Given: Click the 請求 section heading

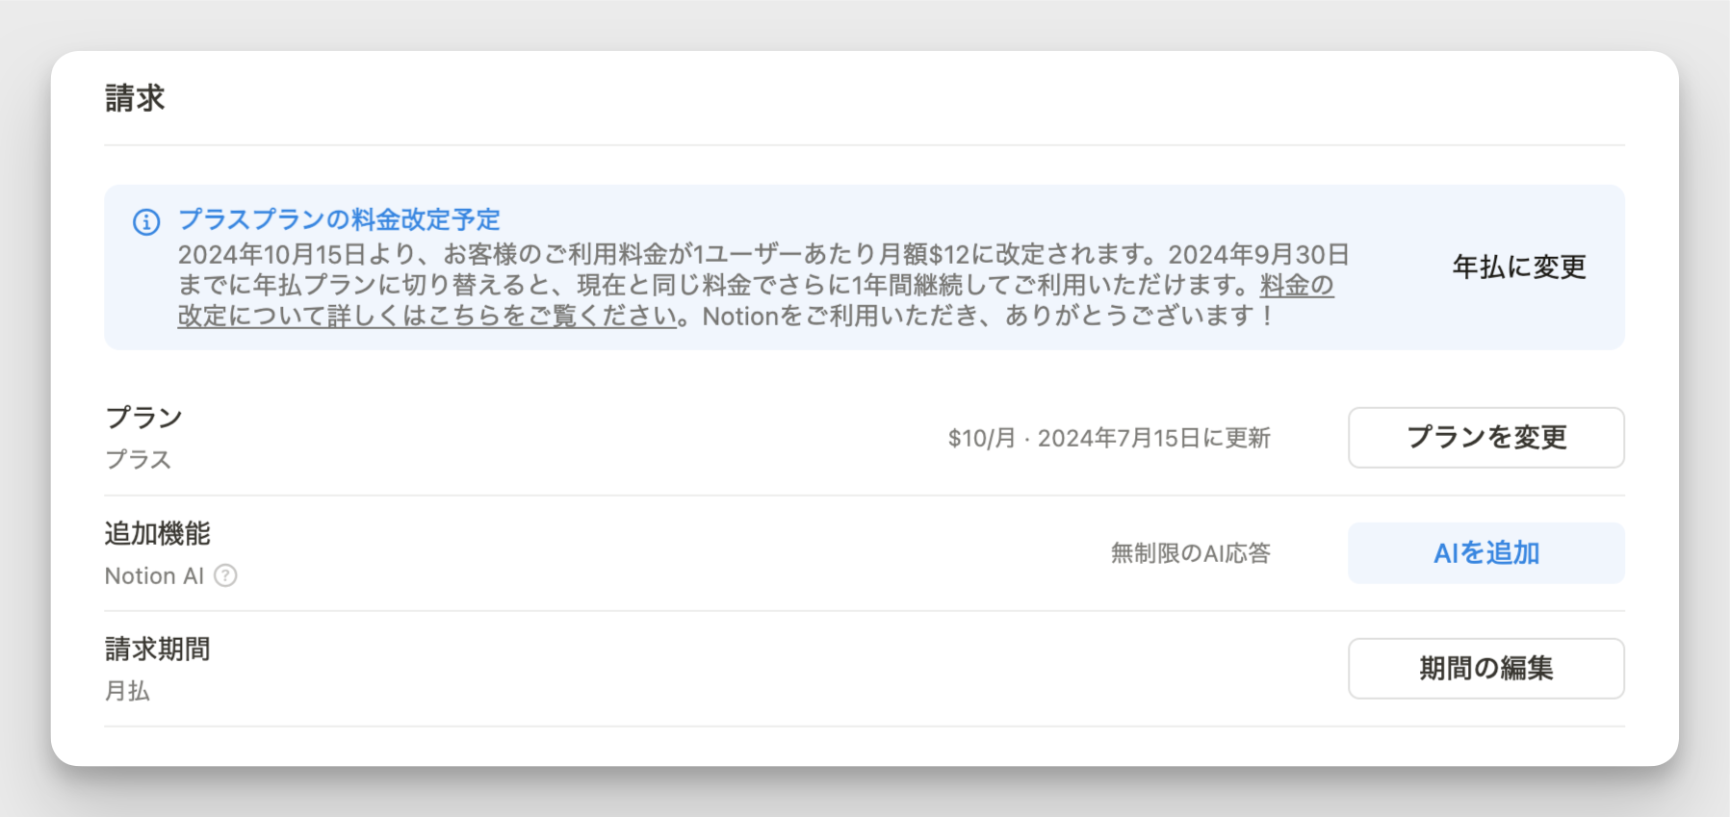Looking at the screenshot, I should coord(135,98).
